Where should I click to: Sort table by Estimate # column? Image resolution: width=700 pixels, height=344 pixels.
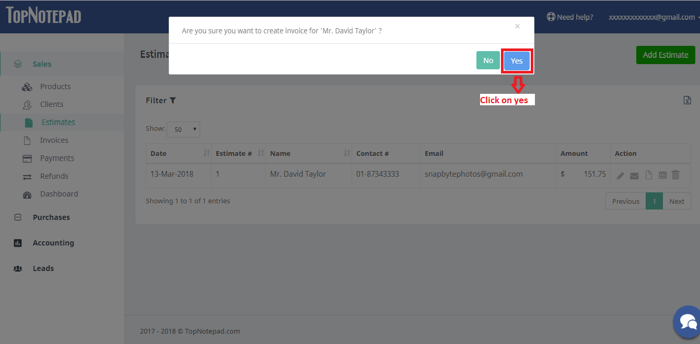239,153
